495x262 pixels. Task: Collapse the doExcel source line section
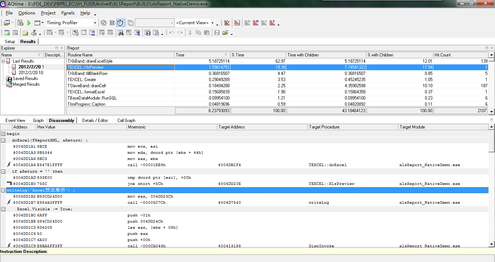[x=3, y=140]
